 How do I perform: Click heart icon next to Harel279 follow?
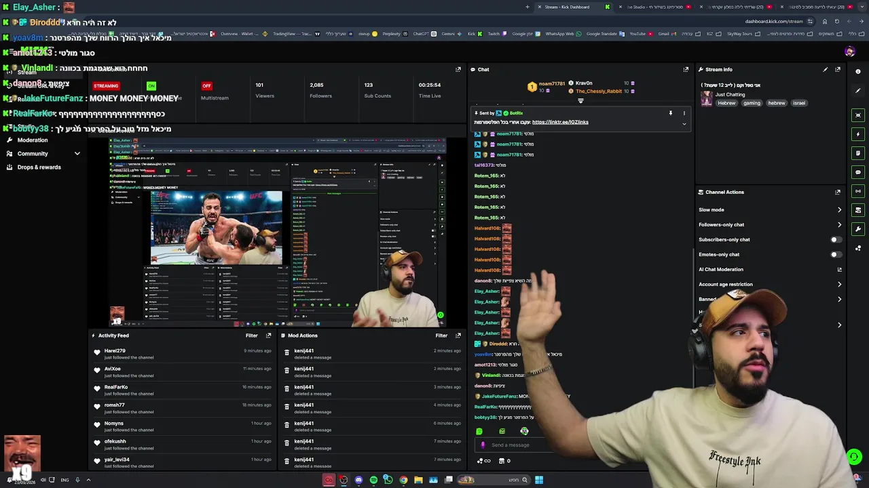tap(97, 353)
